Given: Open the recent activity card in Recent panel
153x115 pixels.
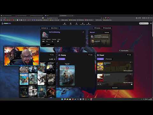Looking at the screenshot, I should coord(100,40).
